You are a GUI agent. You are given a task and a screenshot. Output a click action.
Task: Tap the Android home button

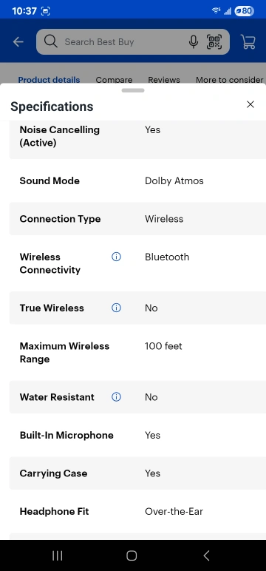click(x=132, y=555)
